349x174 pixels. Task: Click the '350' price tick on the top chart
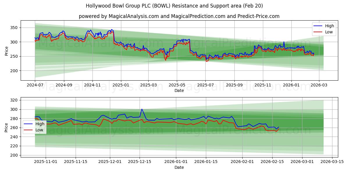tap(14, 28)
